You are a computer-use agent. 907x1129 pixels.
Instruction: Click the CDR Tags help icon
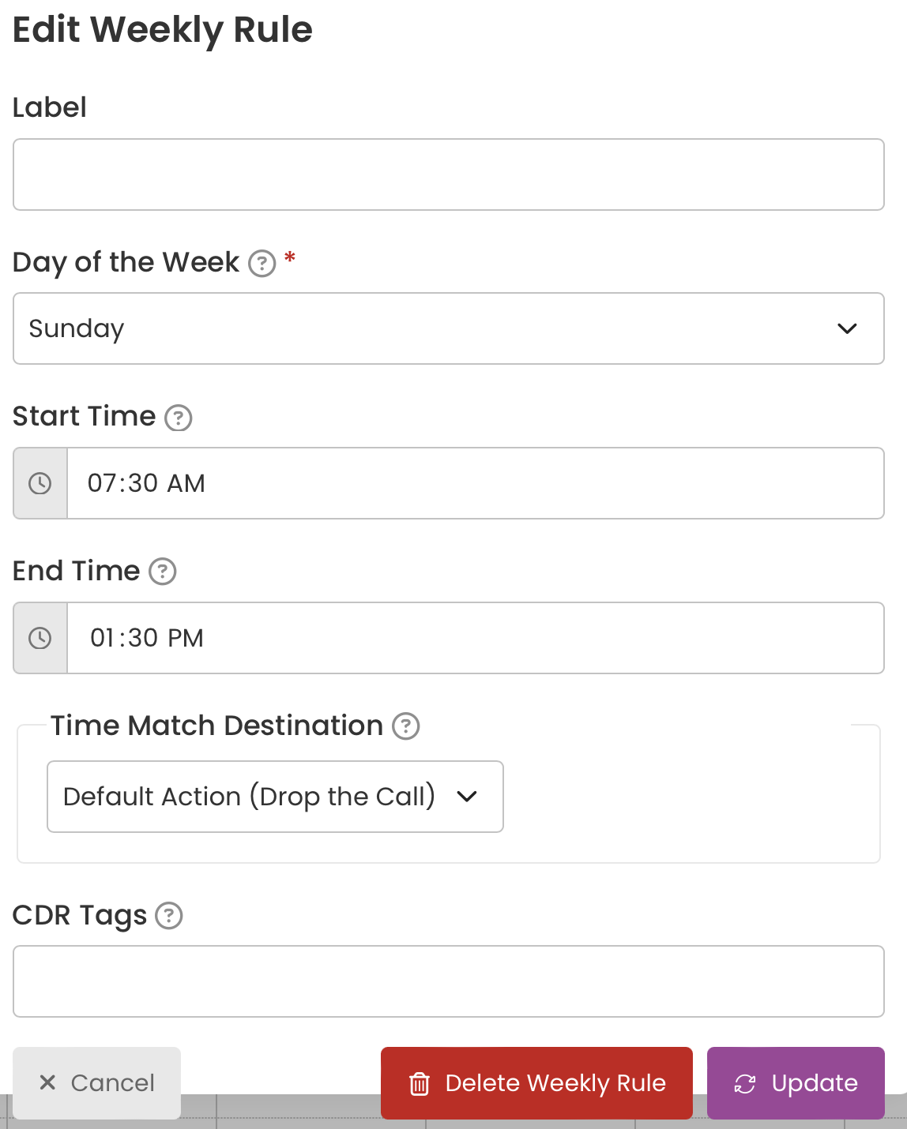tap(169, 916)
